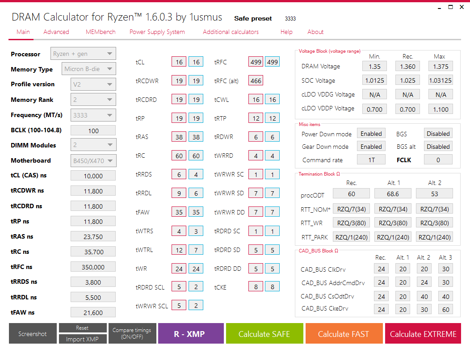Click CAD_BUS CsOdtDrv Alt. 2 value 40

point(424,297)
